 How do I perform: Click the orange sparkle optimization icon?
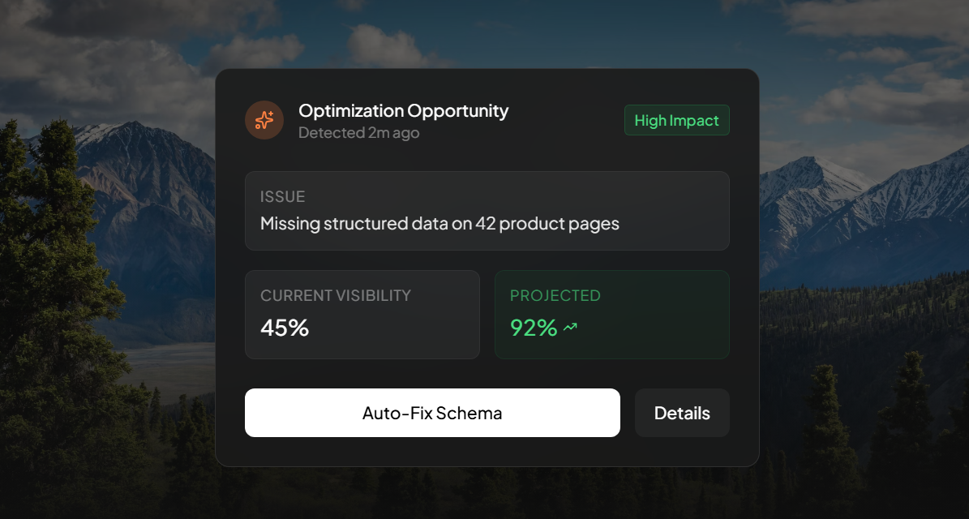(x=264, y=120)
